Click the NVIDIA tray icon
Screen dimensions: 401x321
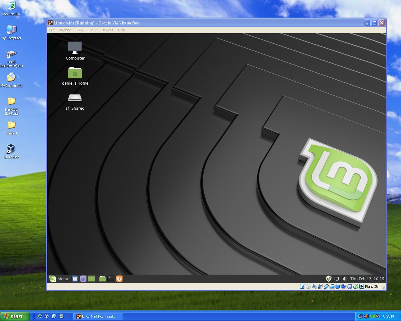pyautogui.click(x=372, y=316)
